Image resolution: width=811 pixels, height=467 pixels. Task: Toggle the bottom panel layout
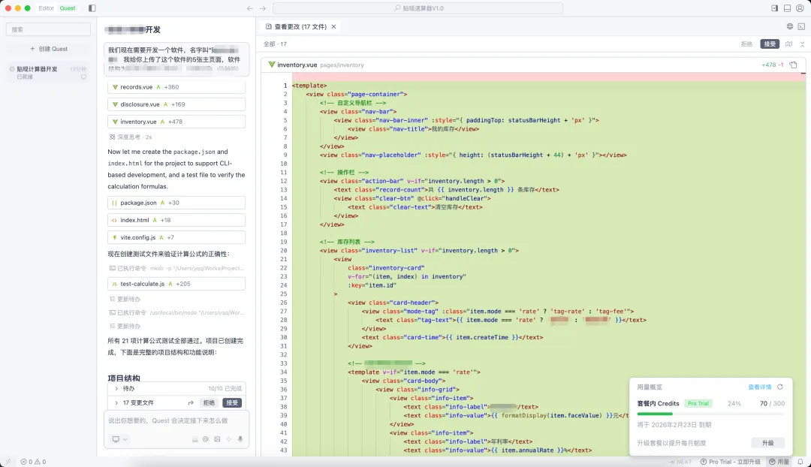[787, 8]
